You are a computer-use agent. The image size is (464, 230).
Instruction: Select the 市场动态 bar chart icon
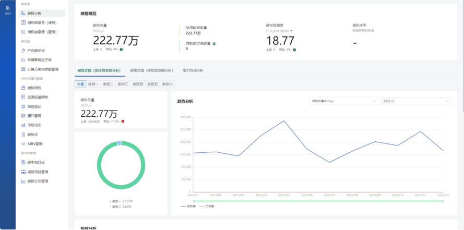(x=23, y=125)
